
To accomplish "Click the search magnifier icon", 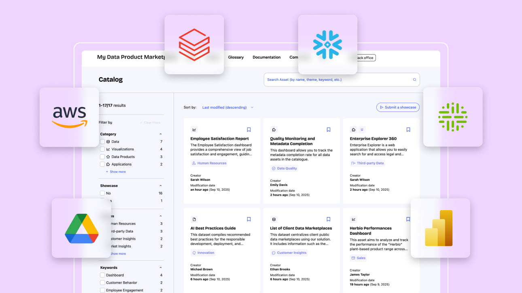I will [414, 80].
